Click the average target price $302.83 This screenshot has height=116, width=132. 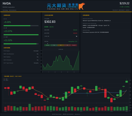[50, 22]
